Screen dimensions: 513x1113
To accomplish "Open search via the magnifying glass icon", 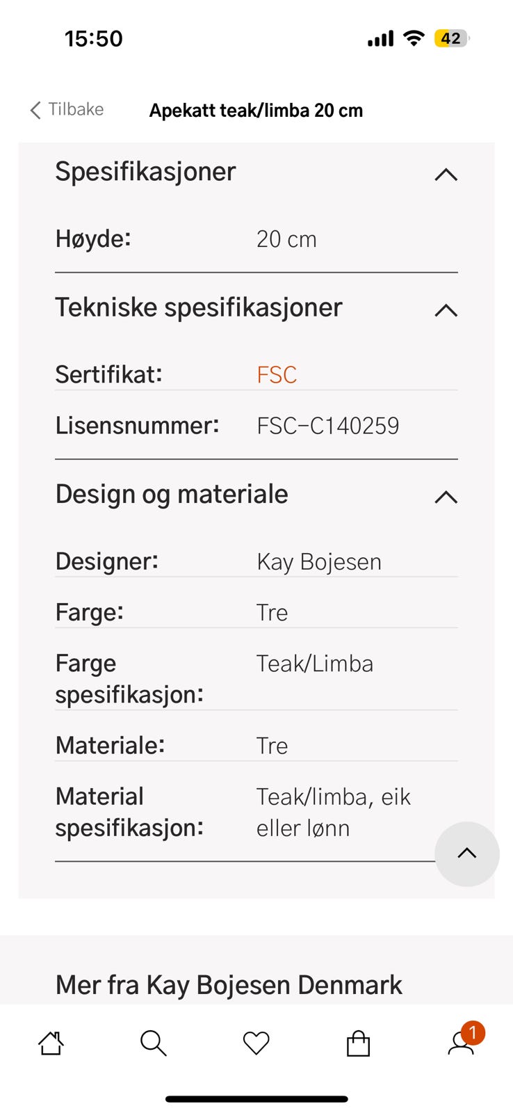I will (x=153, y=1043).
